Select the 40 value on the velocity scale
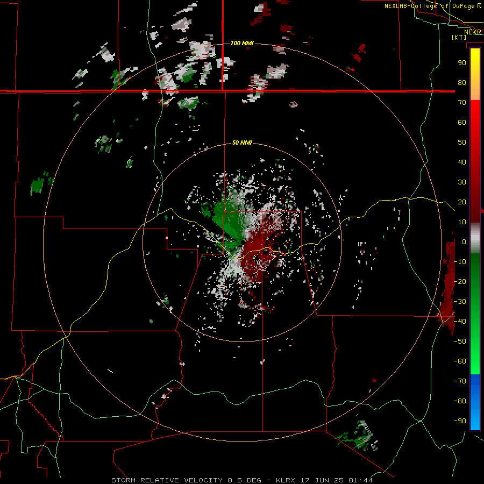Screen dimensions: 484x484 point(462,162)
